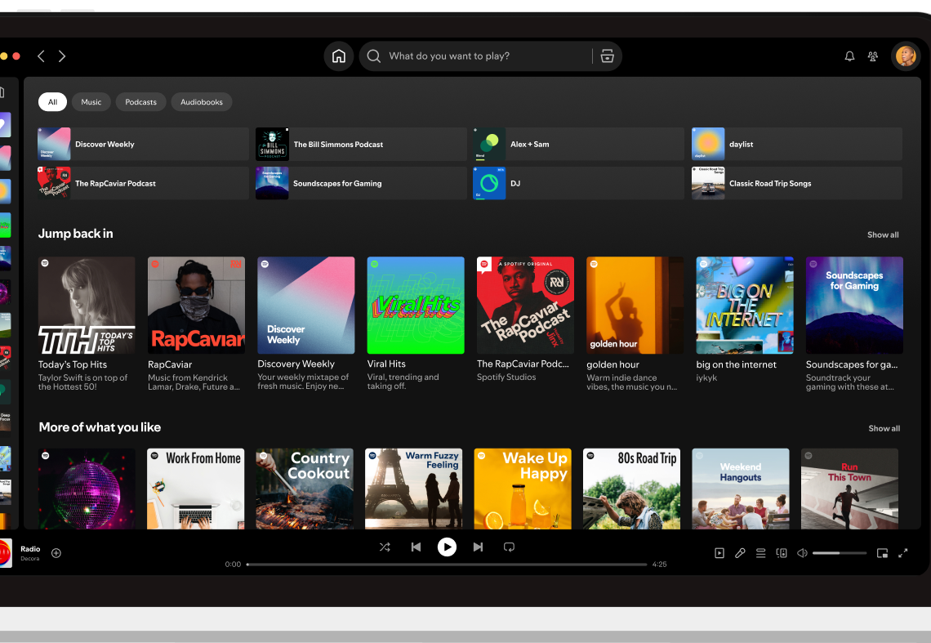This screenshot has width=931, height=643.
Task: Open Wake Up Happy playlist cover
Action: 523,489
